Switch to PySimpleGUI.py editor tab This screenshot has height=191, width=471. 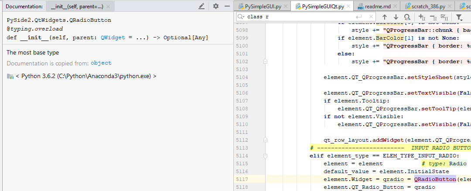(260, 6)
